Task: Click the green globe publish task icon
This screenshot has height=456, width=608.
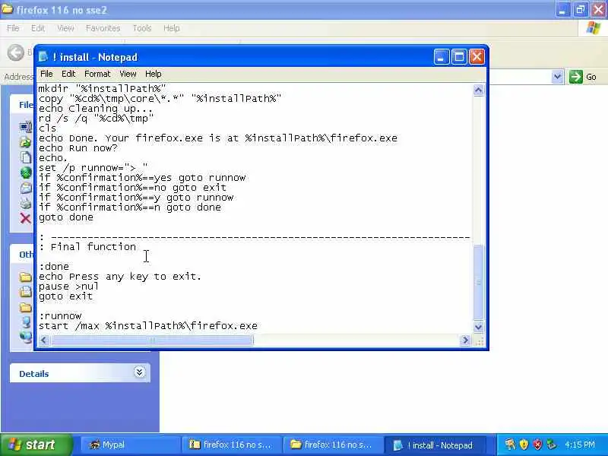Action: [x=26, y=173]
